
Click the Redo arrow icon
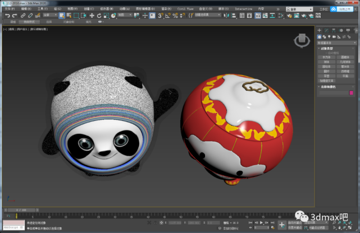point(15,16)
